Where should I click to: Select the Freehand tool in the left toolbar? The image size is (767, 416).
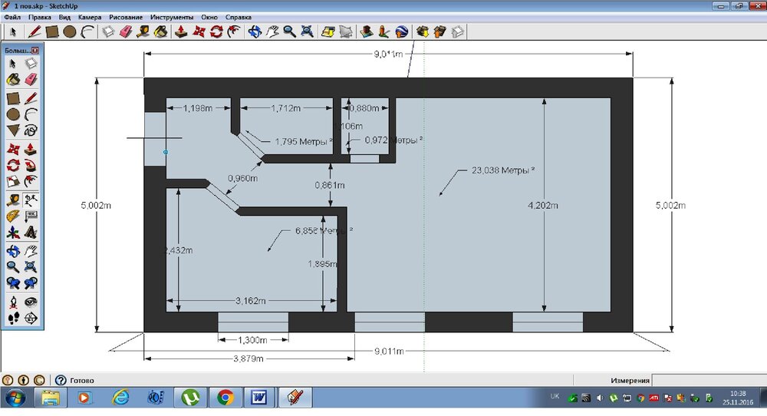click(x=31, y=130)
